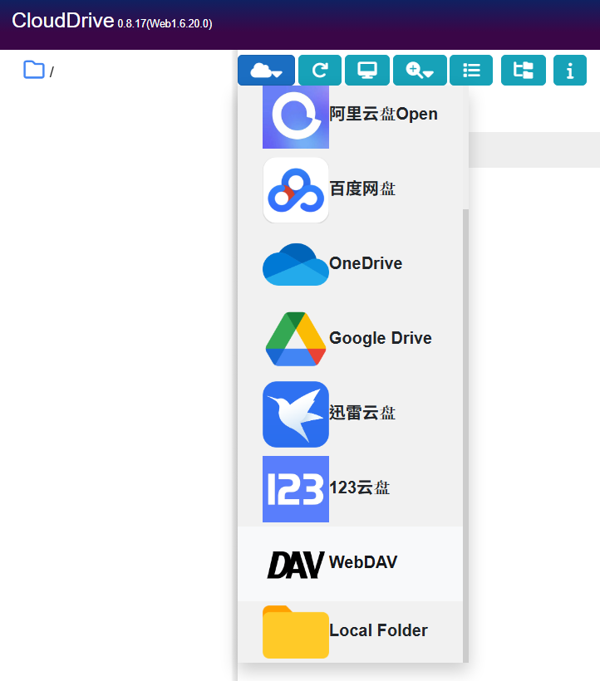Choose OneDrive from the cloud list
600x681 pixels.
point(350,263)
